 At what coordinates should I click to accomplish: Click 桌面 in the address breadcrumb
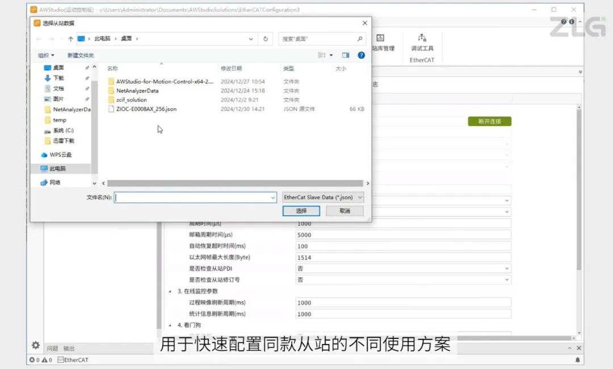click(x=126, y=39)
